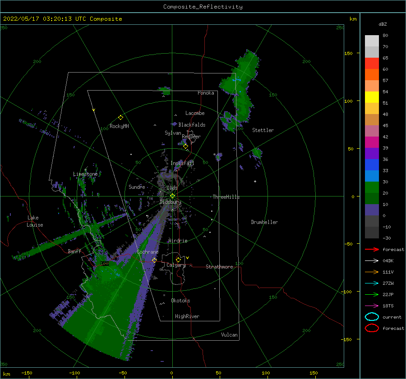
Task: Select the 80 dBZ color swatch
Action: click(x=372, y=41)
